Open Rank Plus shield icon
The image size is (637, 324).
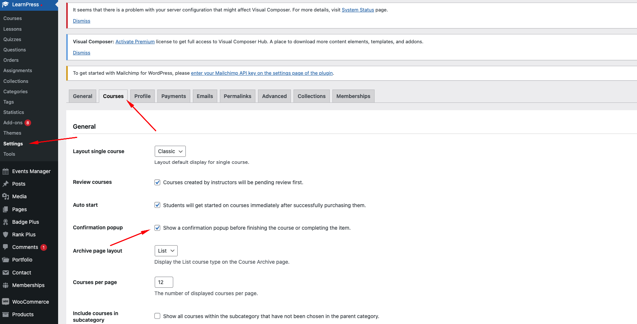(6, 234)
